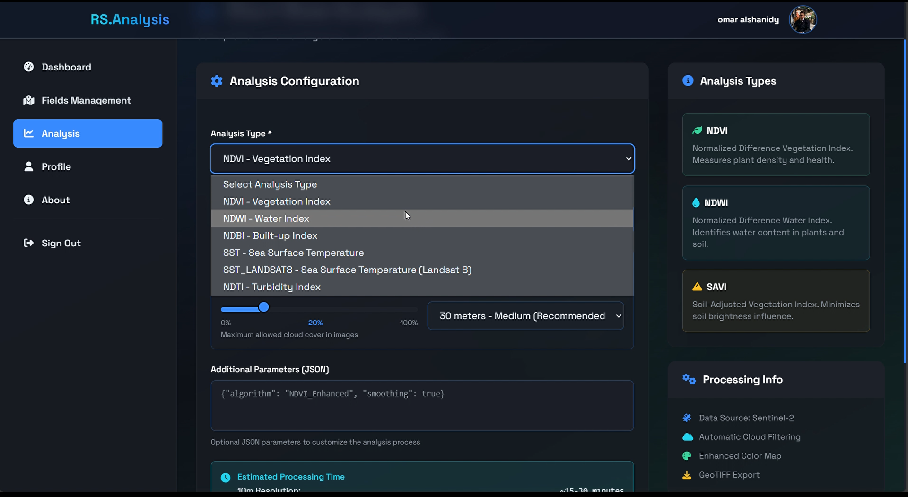Click the RS.Analysis logo link
The height and width of the screenshot is (497, 908).
[130, 19]
